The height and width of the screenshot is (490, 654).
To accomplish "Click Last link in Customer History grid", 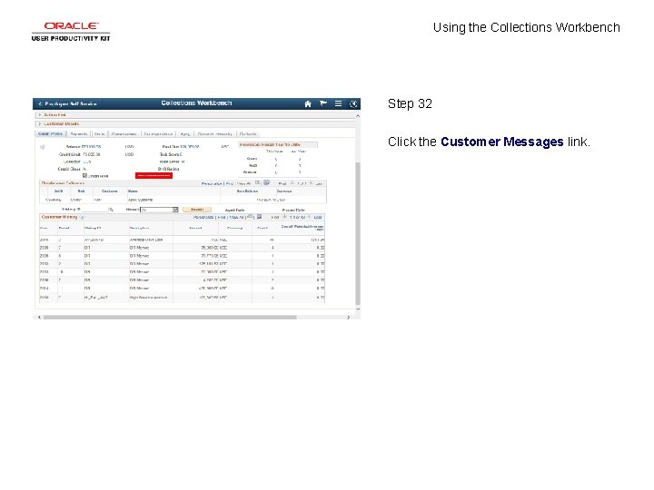I will (318, 218).
